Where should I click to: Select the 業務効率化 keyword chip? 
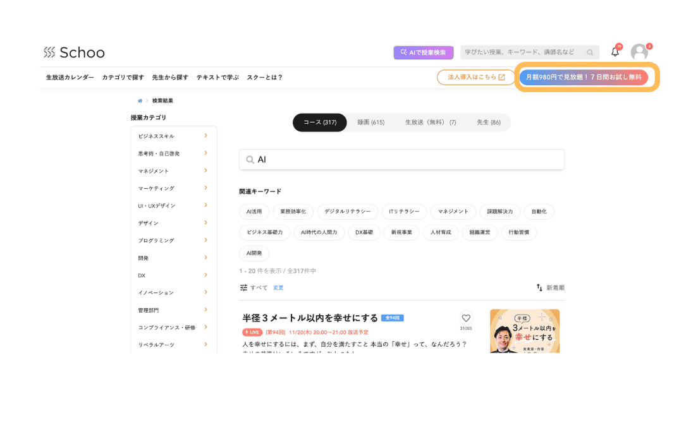293,212
